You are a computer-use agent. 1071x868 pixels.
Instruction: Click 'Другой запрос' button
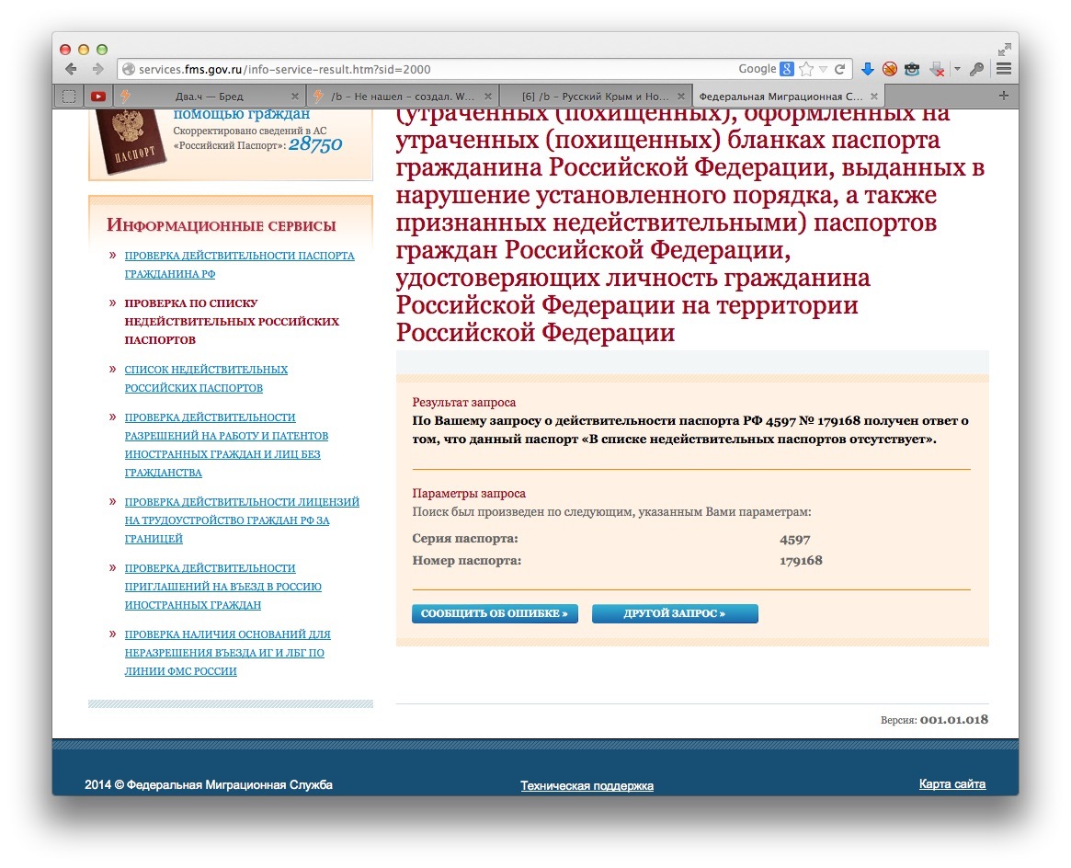point(675,613)
